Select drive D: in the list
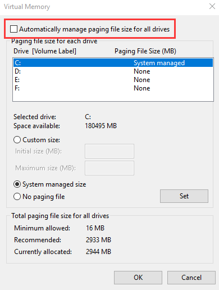This screenshot has width=219, height=290. point(113,71)
